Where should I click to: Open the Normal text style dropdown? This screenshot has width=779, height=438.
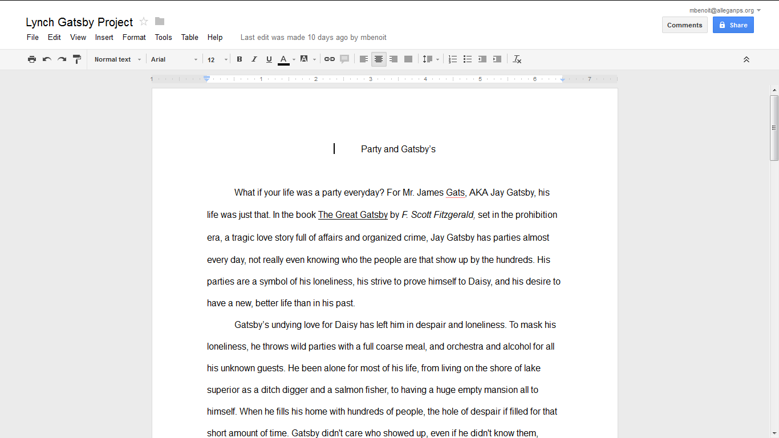[x=117, y=59]
